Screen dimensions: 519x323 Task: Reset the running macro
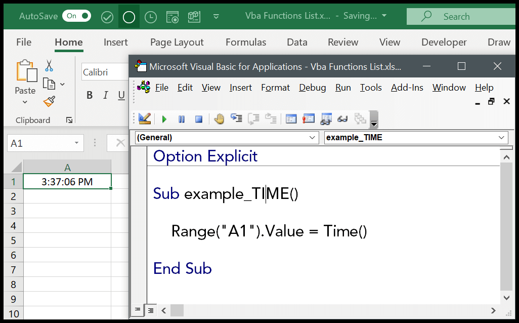pos(198,119)
